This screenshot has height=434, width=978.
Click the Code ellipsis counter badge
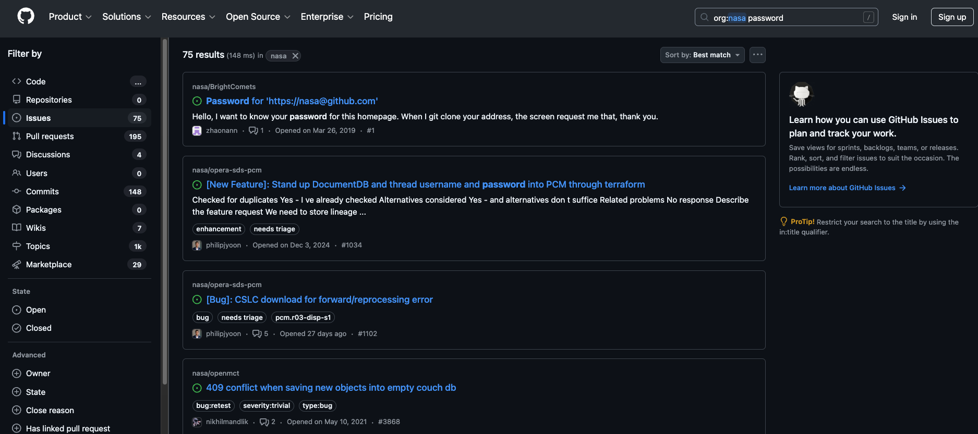(x=138, y=82)
